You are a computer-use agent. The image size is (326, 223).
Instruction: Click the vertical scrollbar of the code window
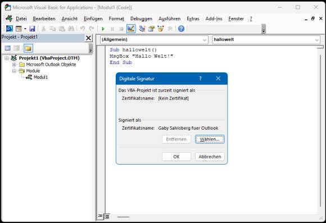click(x=320, y=128)
